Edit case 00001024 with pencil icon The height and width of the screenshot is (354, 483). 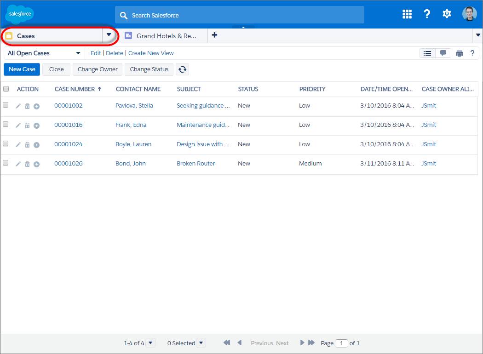click(18, 145)
